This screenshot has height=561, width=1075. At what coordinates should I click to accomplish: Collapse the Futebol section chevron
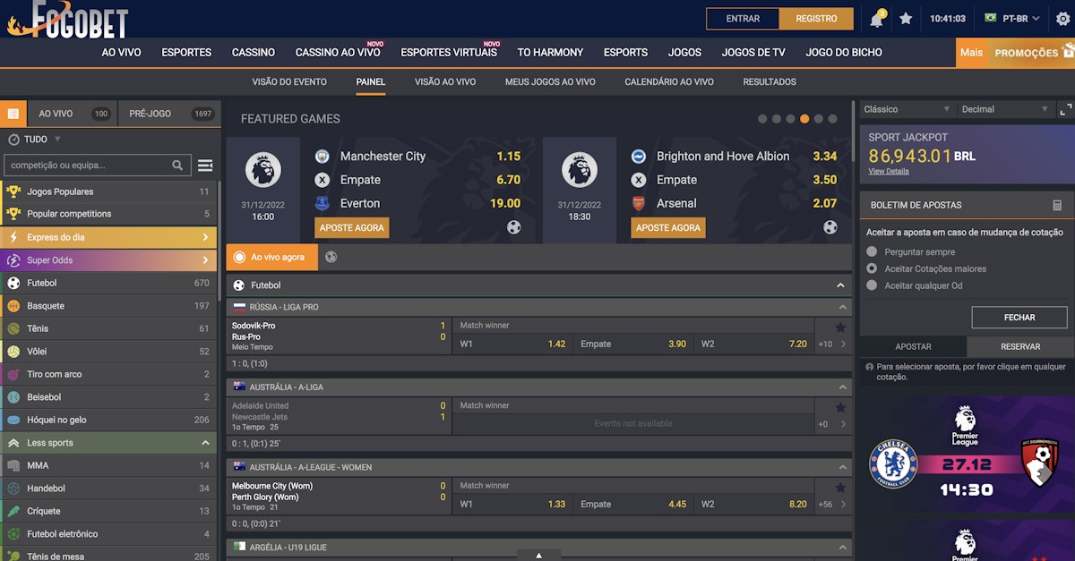(x=840, y=285)
